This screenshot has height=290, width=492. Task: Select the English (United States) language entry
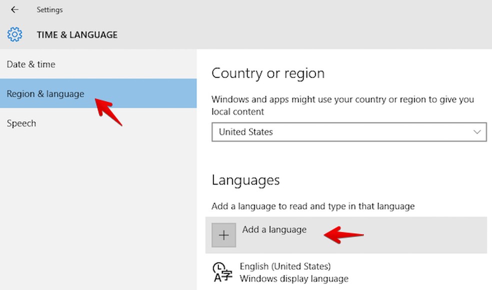coord(285,266)
